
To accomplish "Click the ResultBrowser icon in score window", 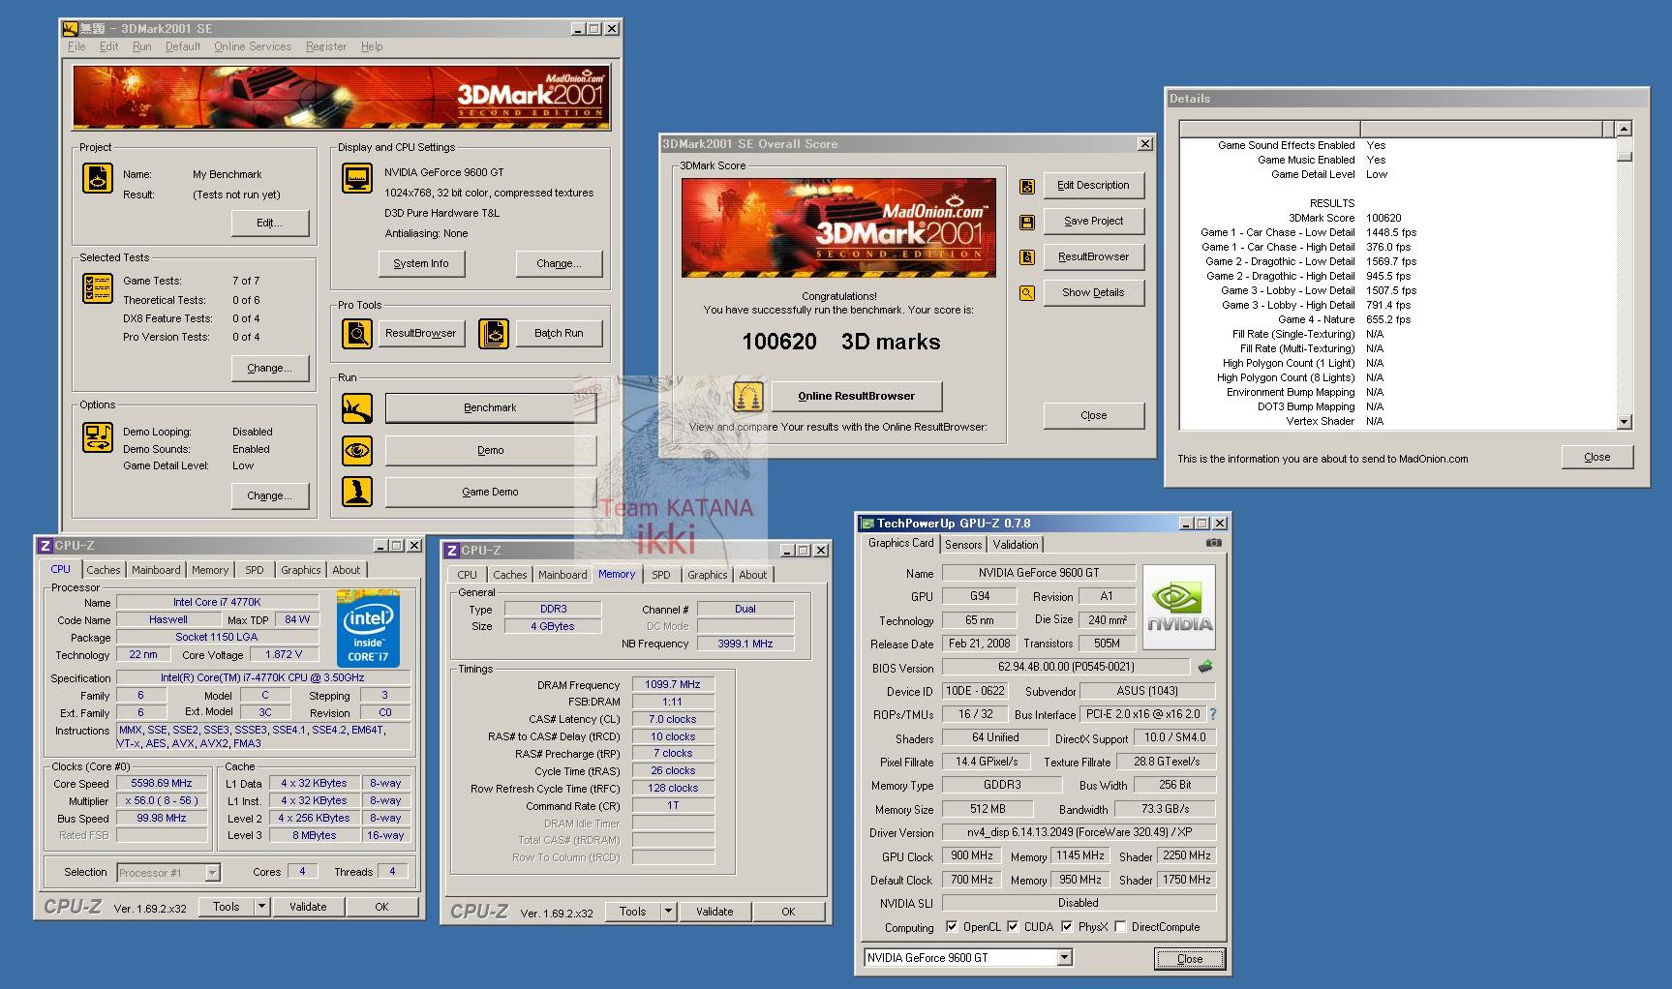I will (x=1027, y=257).
